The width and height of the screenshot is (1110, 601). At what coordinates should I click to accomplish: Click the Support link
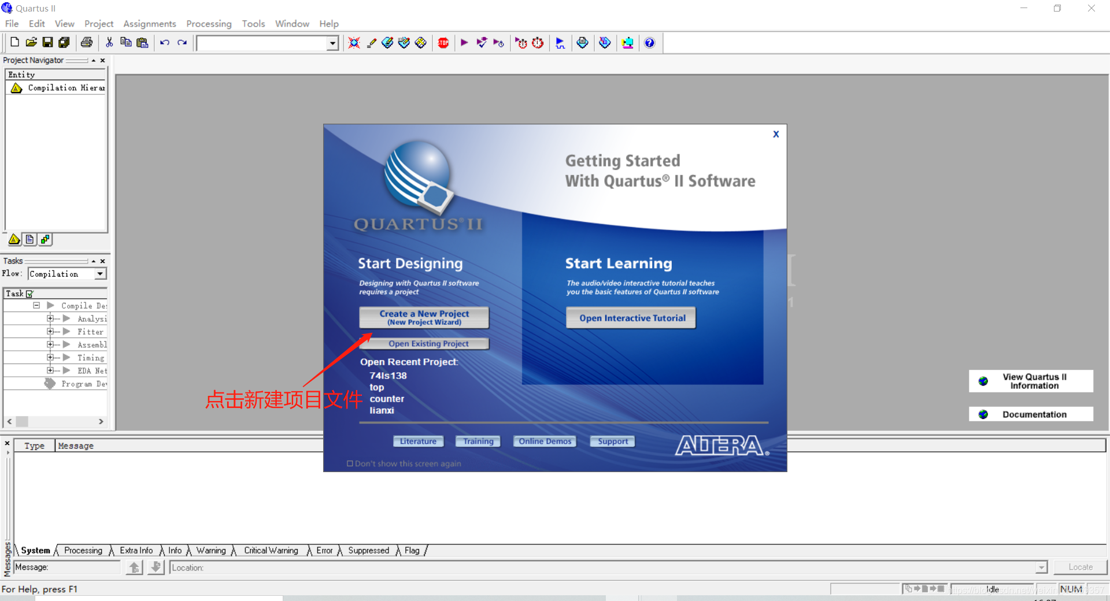pyautogui.click(x=613, y=441)
